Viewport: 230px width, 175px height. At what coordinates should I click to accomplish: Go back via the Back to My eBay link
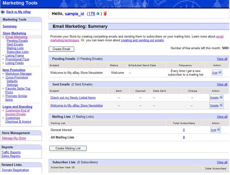coord(18,12)
